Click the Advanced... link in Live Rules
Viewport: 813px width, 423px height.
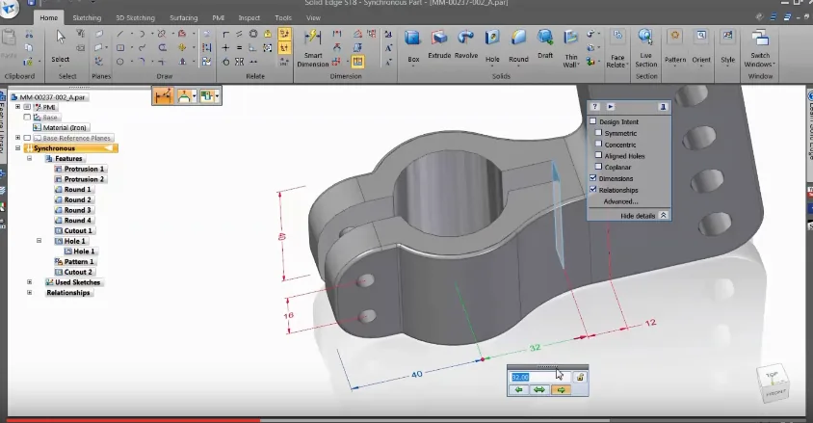(x=620, y=201)
